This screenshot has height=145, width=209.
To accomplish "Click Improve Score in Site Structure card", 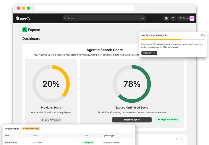I will [x=149, y=53].
